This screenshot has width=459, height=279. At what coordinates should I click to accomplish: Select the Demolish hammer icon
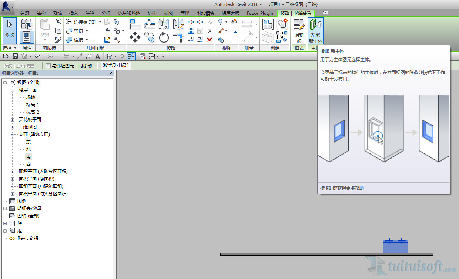[117, 40]
